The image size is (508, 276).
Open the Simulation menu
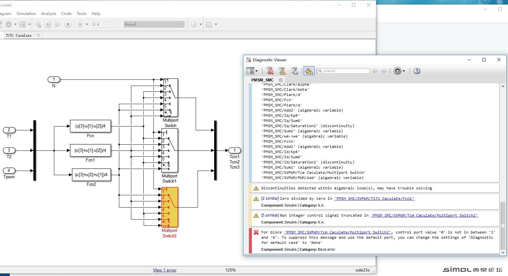click(26, 13)
